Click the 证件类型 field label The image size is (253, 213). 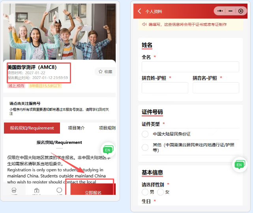pos(151,124)
